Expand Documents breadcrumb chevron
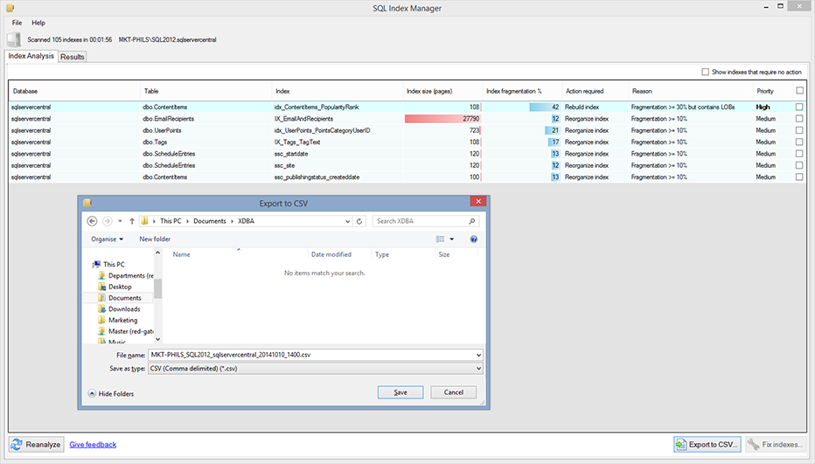The image size is (815, 464). tap(232, 221)
